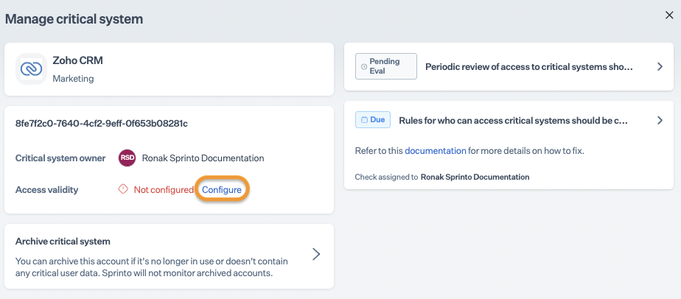Expand the Rules for who can access check
Screen dimensions: 681x299
tap(660, 120)
